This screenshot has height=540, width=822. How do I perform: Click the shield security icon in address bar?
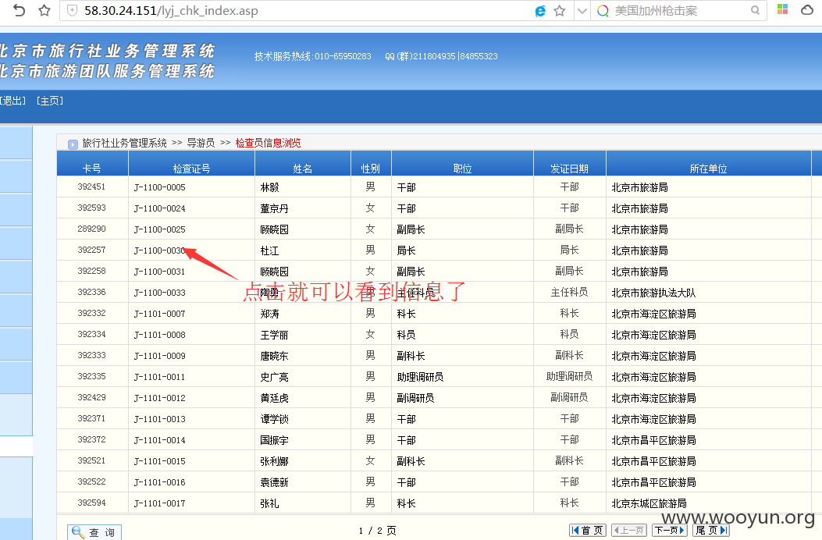(x=73, y=10)
